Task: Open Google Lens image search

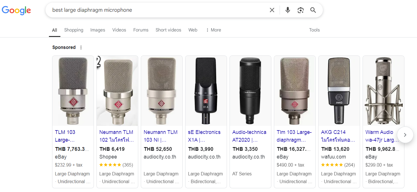Action: (301, 10)
